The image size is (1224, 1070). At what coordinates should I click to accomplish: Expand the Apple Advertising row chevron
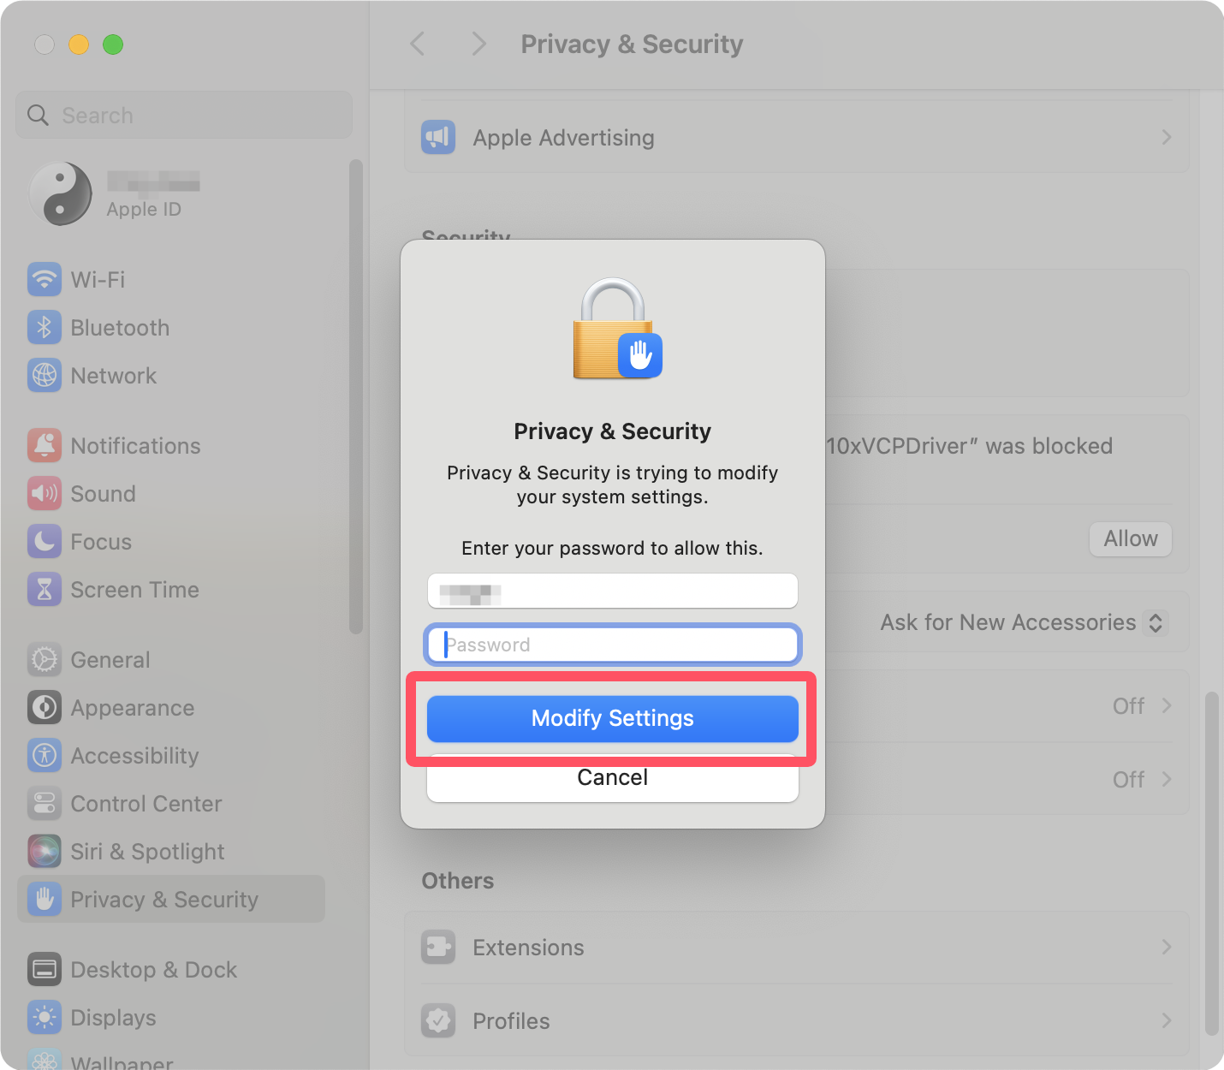(1166, 138)
